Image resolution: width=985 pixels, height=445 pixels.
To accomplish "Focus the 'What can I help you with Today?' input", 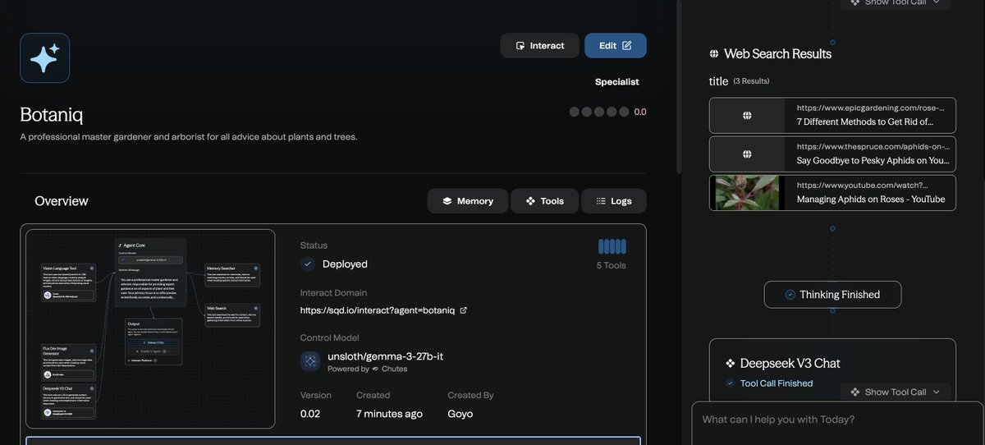I will point(837,423).
